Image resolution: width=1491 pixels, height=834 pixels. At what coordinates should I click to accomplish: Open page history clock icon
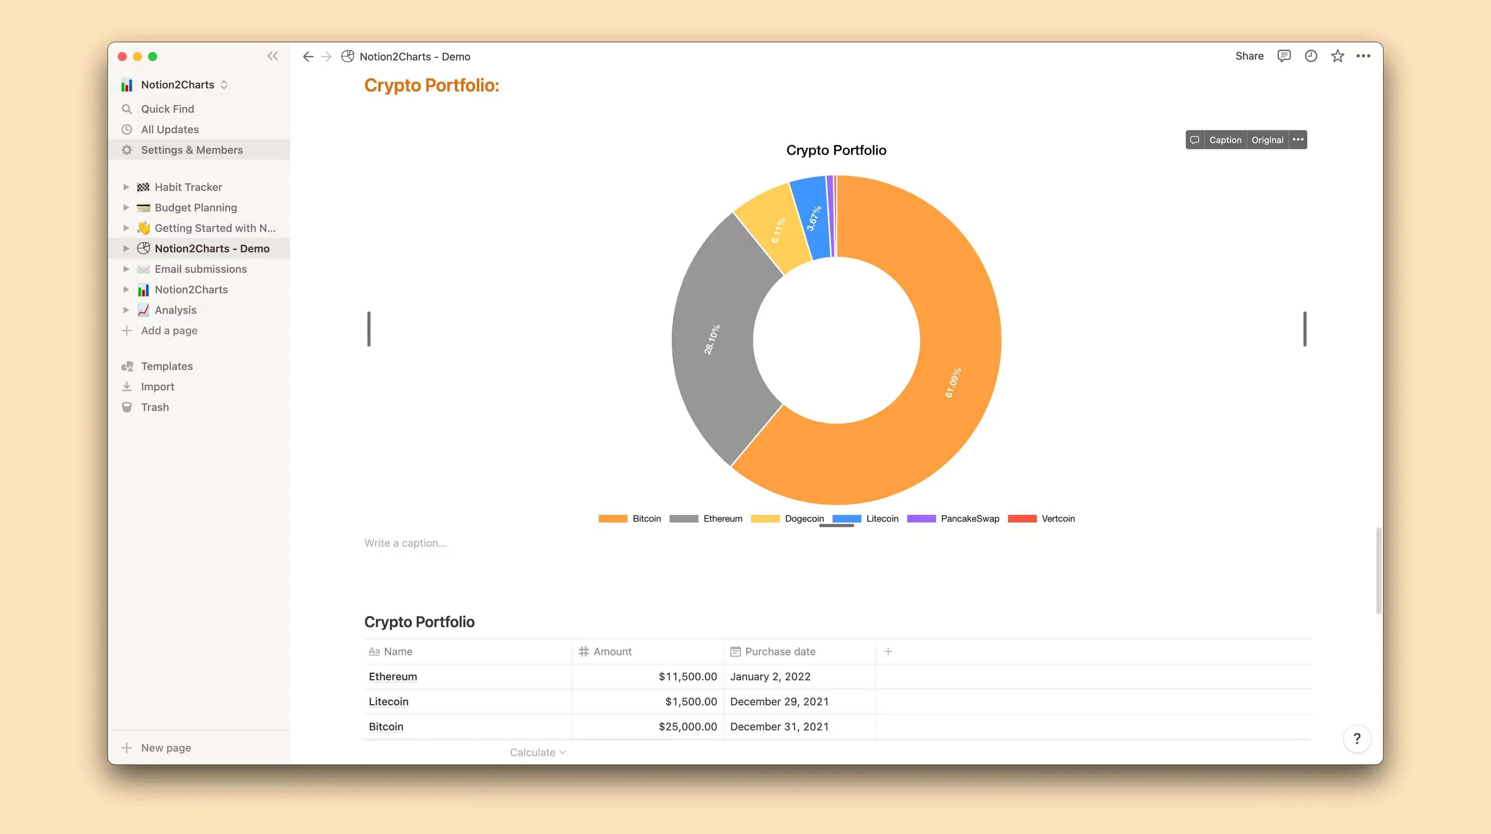coord(1311,56)
